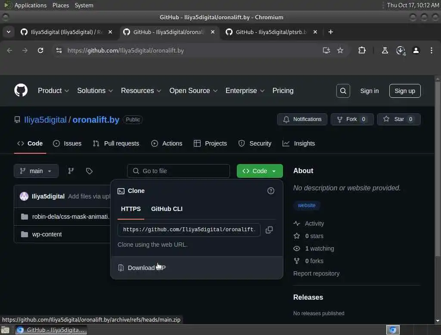Screen dimensions: 441x335
Task: Open the tab search dropdown arrow
Action: pyautogui.click(x=9, y=32)
